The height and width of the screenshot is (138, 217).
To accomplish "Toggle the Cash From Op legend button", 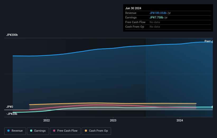I will [96, 131].
